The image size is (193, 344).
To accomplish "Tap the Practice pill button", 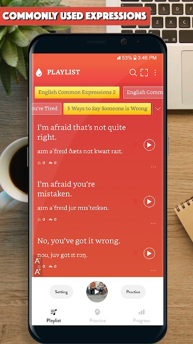I will tap(133, 292).
